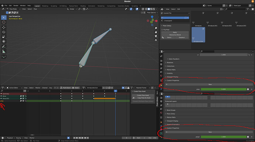Viewport: 255px width, 142px height.
Task: Edit prop2 property settings gear
Action: [248, 137]
